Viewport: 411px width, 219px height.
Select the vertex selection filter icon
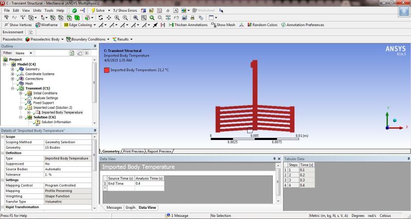(53, 17)
